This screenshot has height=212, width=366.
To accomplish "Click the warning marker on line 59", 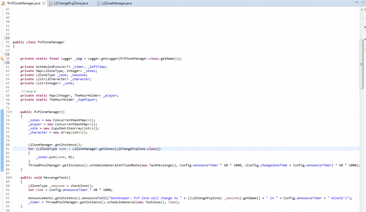I will tap(2, 58).
